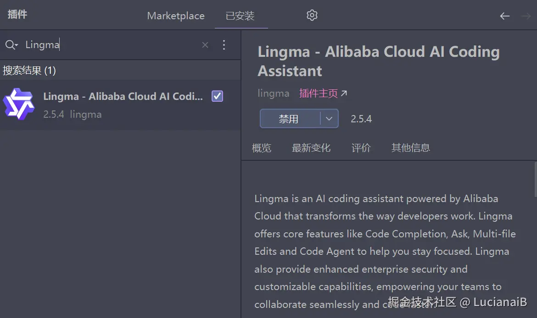Click the description panel scrollbar
The width and height of the screenshot is (537, 318).
(x=535, y=179)
